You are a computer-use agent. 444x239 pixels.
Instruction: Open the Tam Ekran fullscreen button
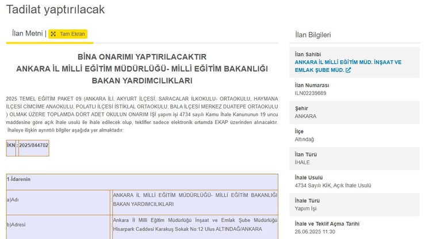pos(68,34)
